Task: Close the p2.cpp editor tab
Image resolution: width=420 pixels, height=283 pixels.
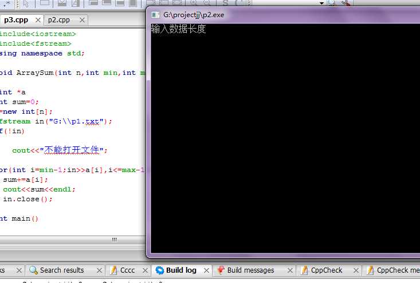Action: point(83,20)
